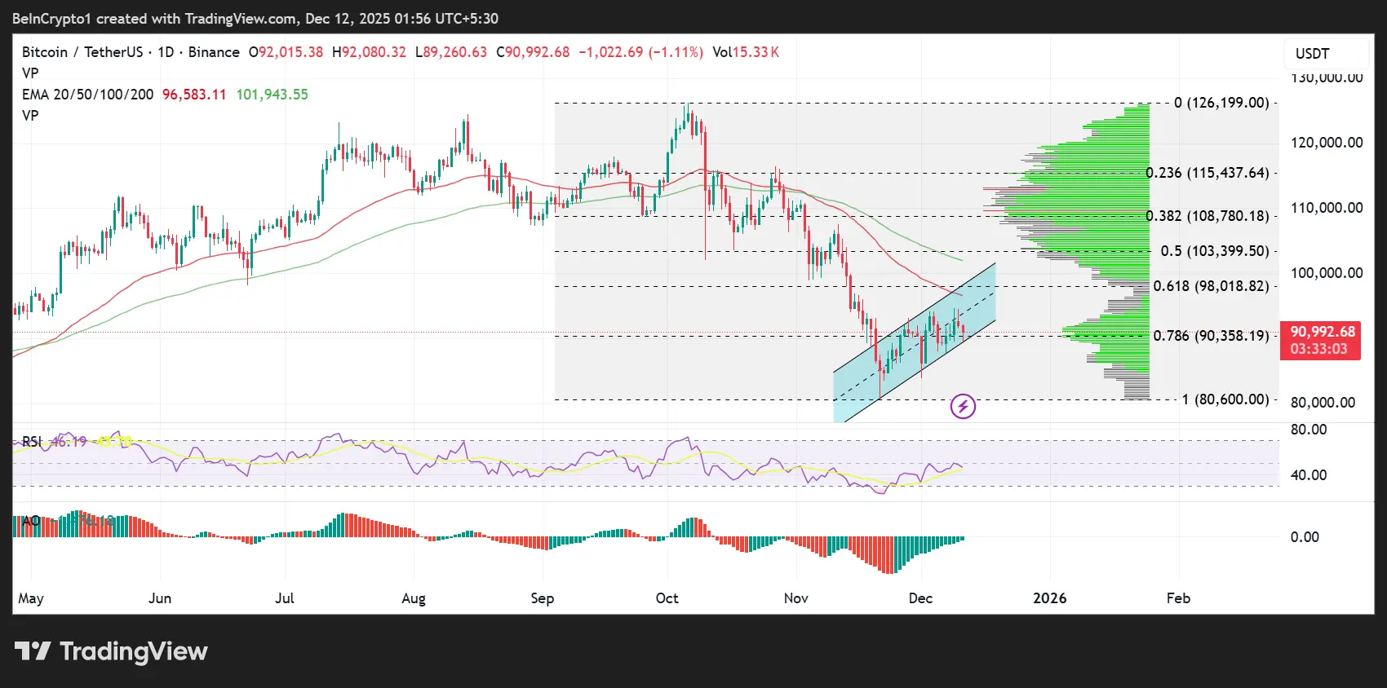Click the EMA 20/50/100/200 indicator legend

pyautogui.click(x=87, y=95)
